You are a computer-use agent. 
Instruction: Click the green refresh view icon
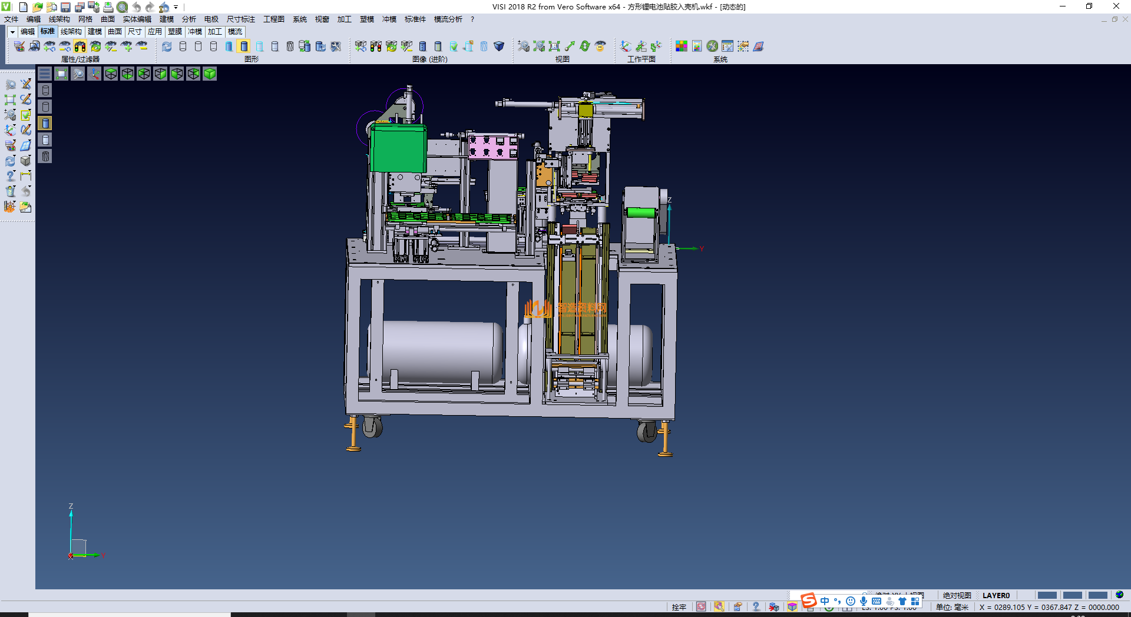coord(585,47)
